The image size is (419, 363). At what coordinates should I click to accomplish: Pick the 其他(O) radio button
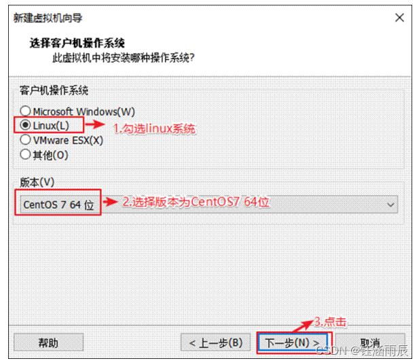(25, 154)
